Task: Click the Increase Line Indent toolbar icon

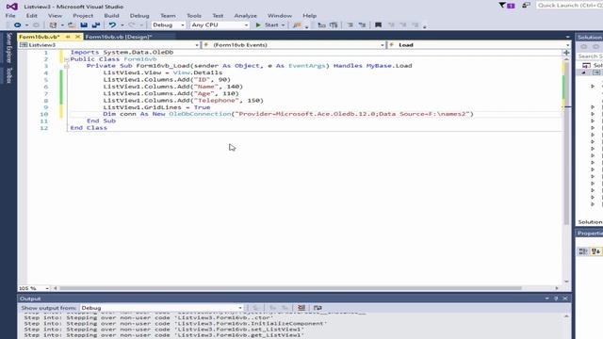Action: click(334, 25)
